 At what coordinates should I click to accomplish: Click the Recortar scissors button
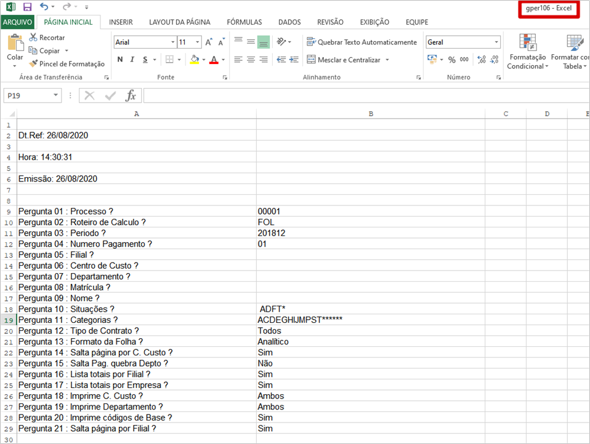[47, 38]
